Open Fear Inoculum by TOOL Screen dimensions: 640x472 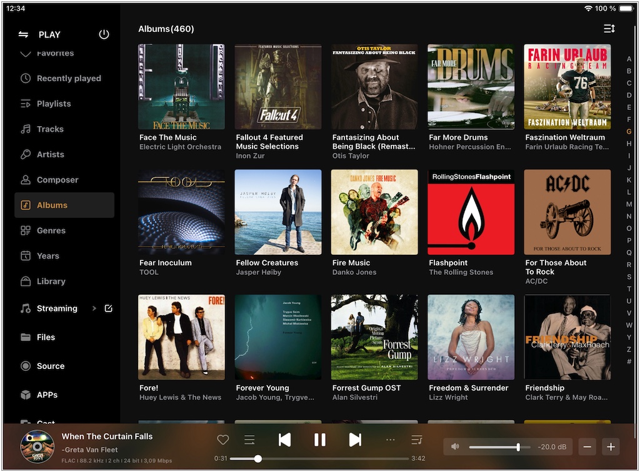pos(182,212)
